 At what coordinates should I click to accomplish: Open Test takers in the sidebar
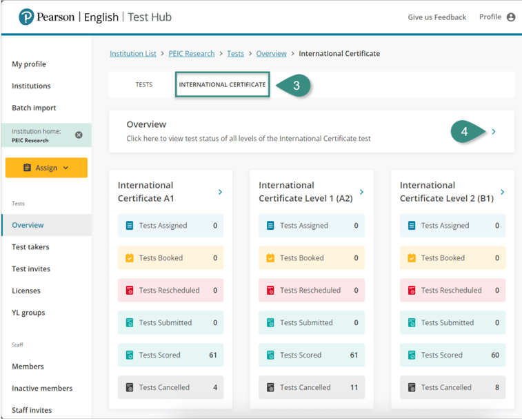point(30,247)
